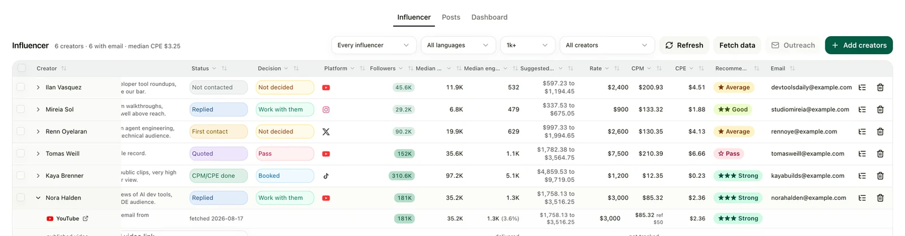Click the Add creators button
This screenshot has width=905, height=236.
pyautogui.click(x=859, y=45)
